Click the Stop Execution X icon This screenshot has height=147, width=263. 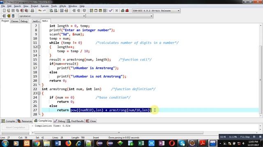click(x=117, y=11)
